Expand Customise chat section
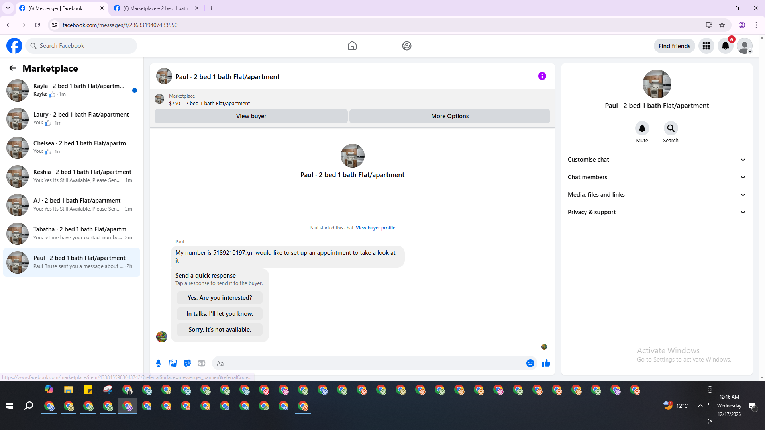The height and width of the screenshot is (430, 765). (657, 160)
